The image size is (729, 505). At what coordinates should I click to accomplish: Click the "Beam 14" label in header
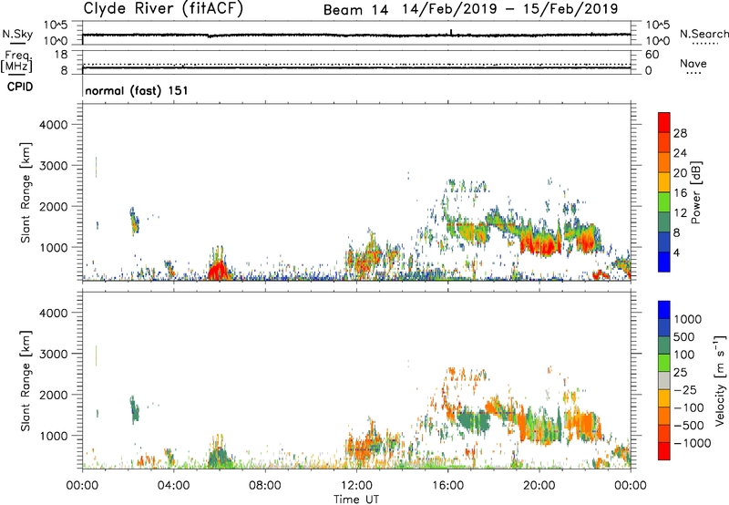pyautogui.click(x=355, y=10)
